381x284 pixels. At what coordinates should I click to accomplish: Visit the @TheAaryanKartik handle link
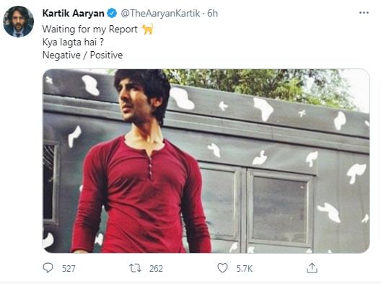click(x=160, y=13)
